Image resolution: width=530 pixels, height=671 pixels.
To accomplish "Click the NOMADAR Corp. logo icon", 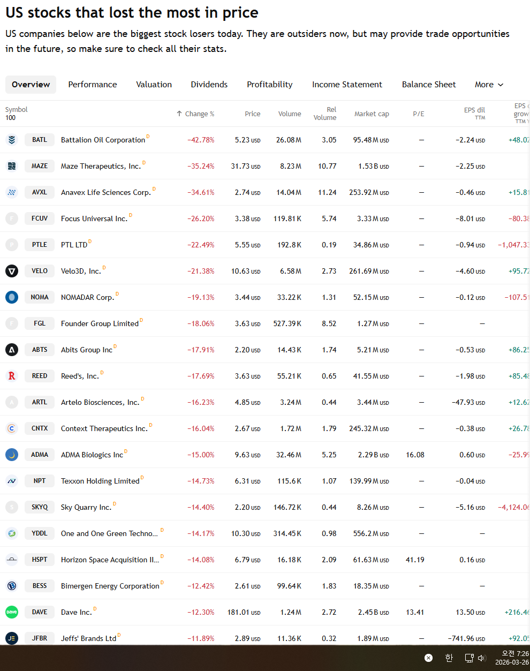I will click(x=12, y=297).
